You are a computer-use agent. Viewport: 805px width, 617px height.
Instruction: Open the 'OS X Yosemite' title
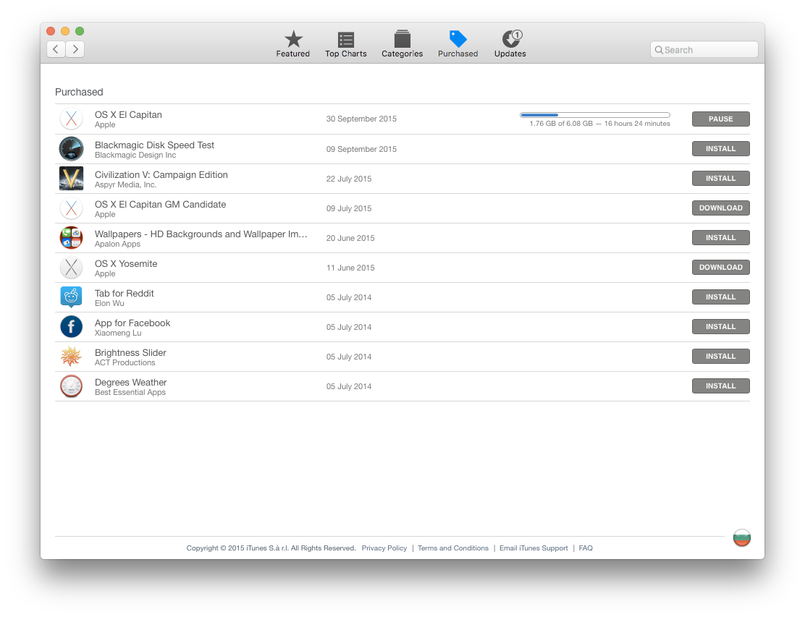pos(126,263)
